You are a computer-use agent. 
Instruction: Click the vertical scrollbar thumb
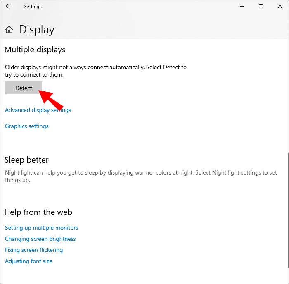tap(288, 210)
